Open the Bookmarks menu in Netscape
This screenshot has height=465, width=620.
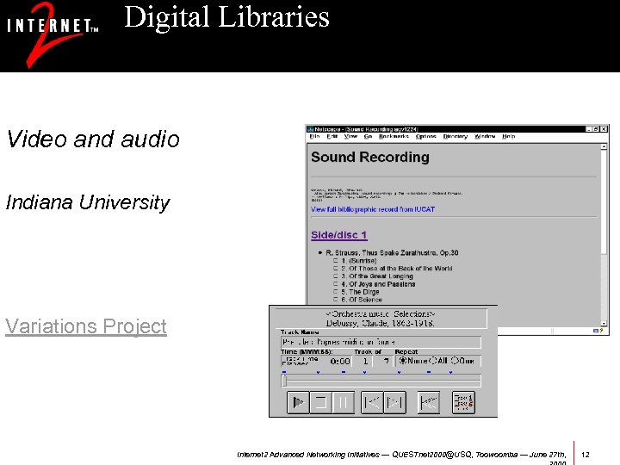click(394, 136)
